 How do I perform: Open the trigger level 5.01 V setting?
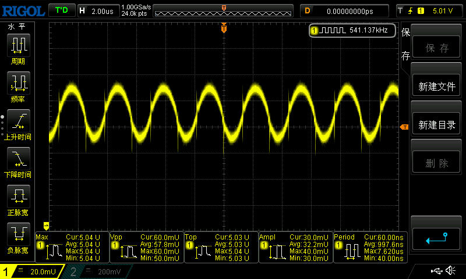430,10
